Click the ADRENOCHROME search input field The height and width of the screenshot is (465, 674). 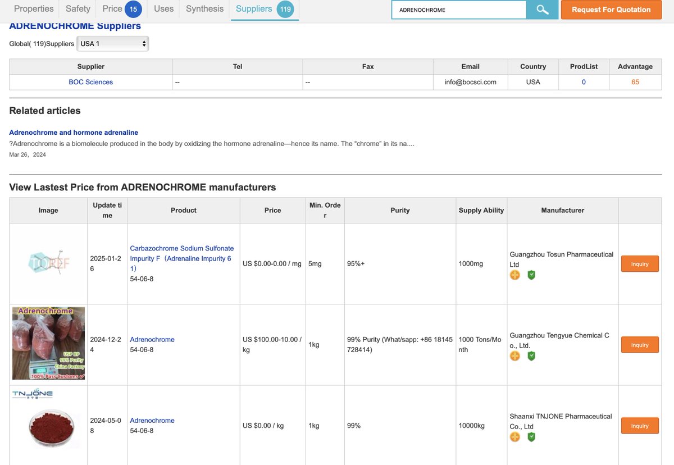[x=459, y=10]
